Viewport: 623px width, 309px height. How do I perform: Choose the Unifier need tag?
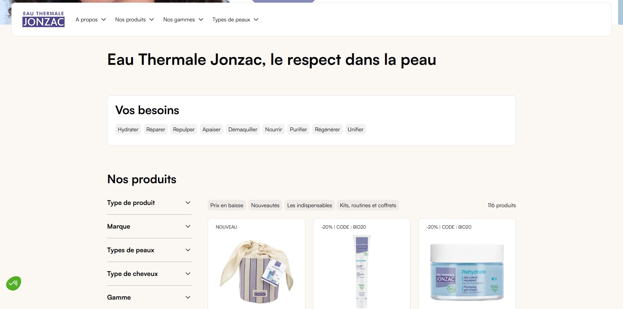pyautogui.click(x=356, y=129)
